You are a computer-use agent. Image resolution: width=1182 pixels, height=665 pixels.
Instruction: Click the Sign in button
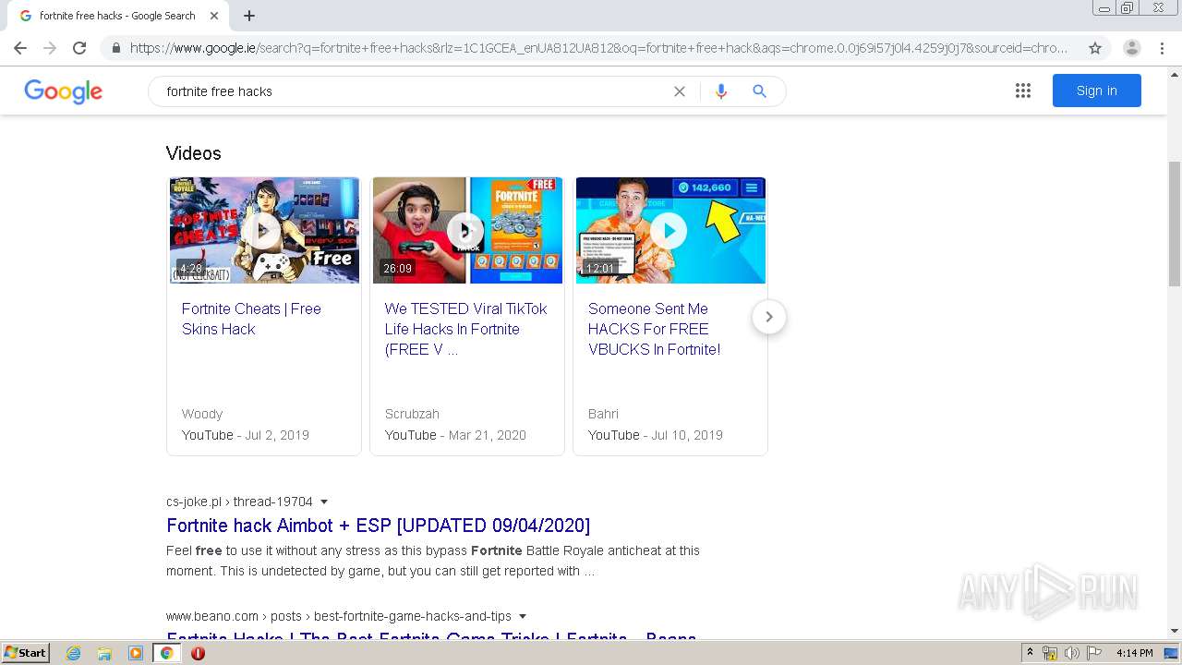point(1096,91)
